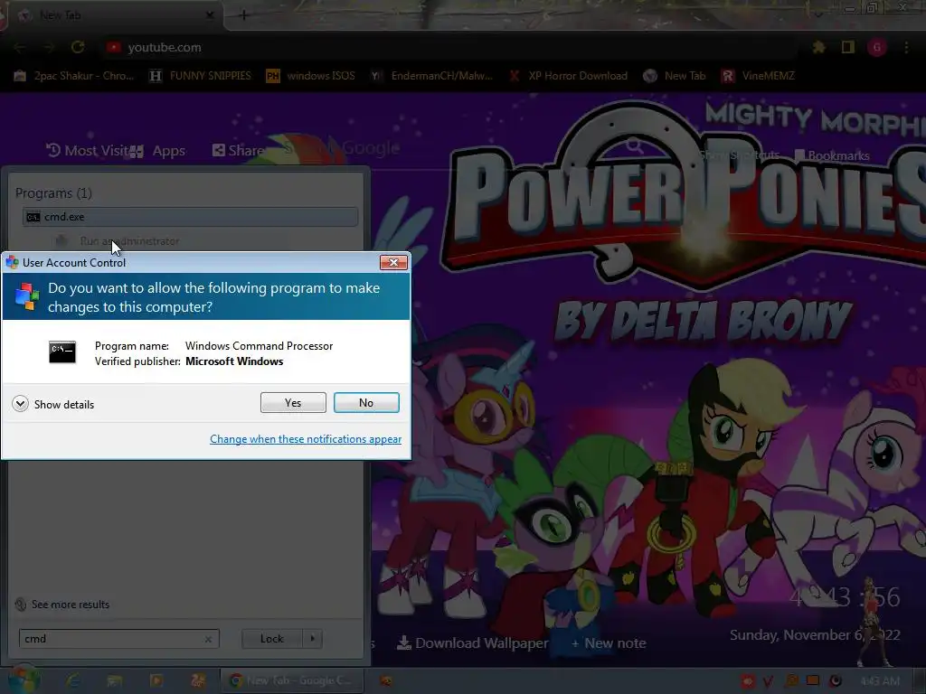Open the windows ISOS bookmark
The width and height of the screenshot is (926, 694).
coord(311,76)
